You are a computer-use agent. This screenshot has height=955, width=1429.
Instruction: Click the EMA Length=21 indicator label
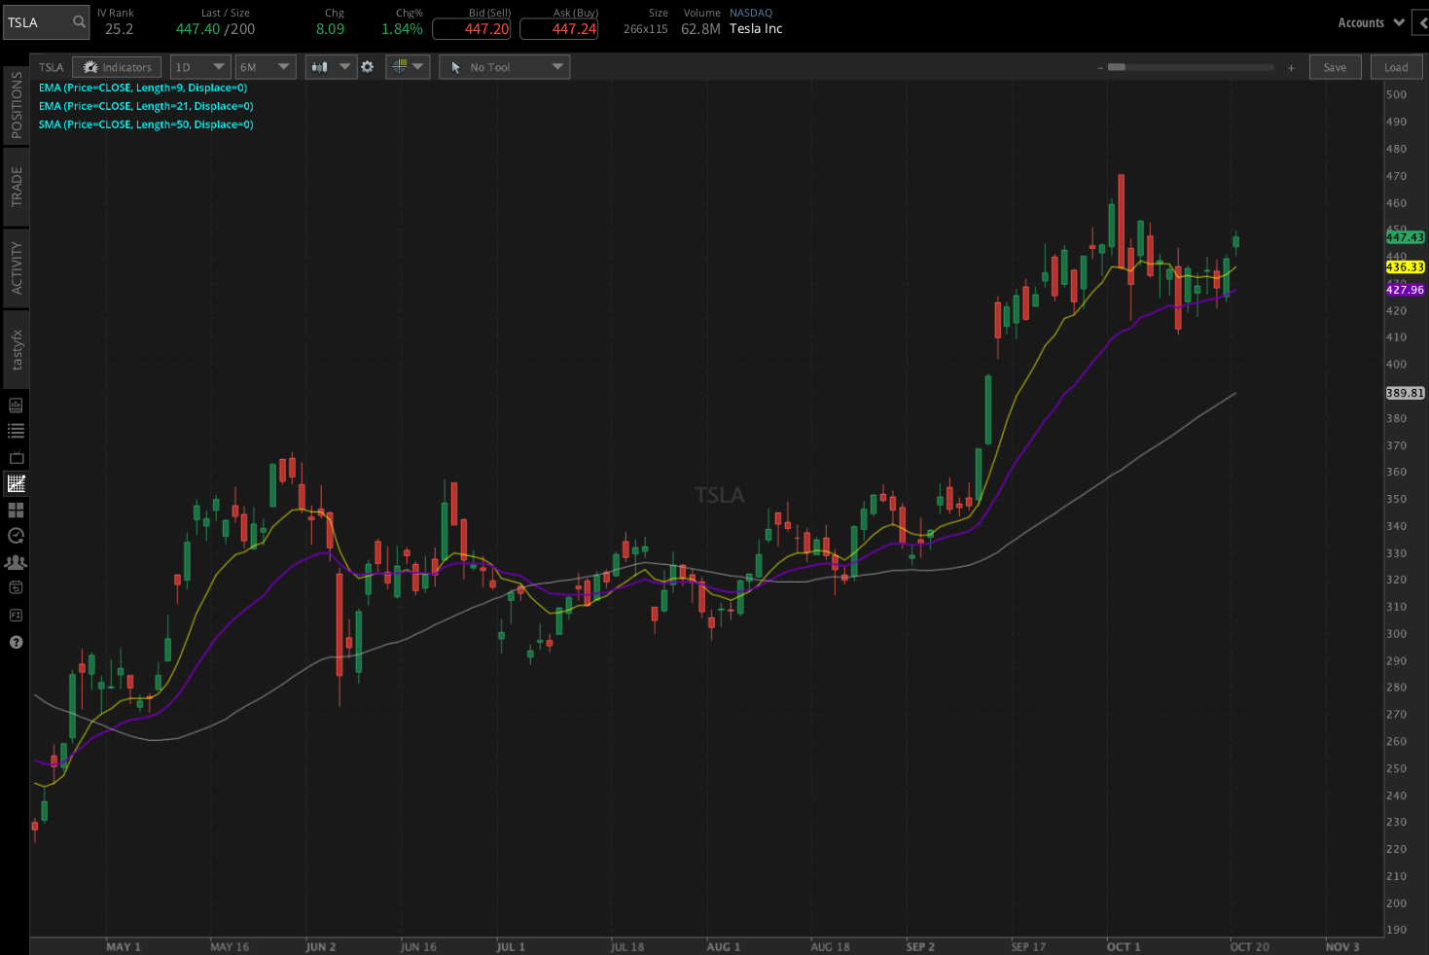coord(146,106)
